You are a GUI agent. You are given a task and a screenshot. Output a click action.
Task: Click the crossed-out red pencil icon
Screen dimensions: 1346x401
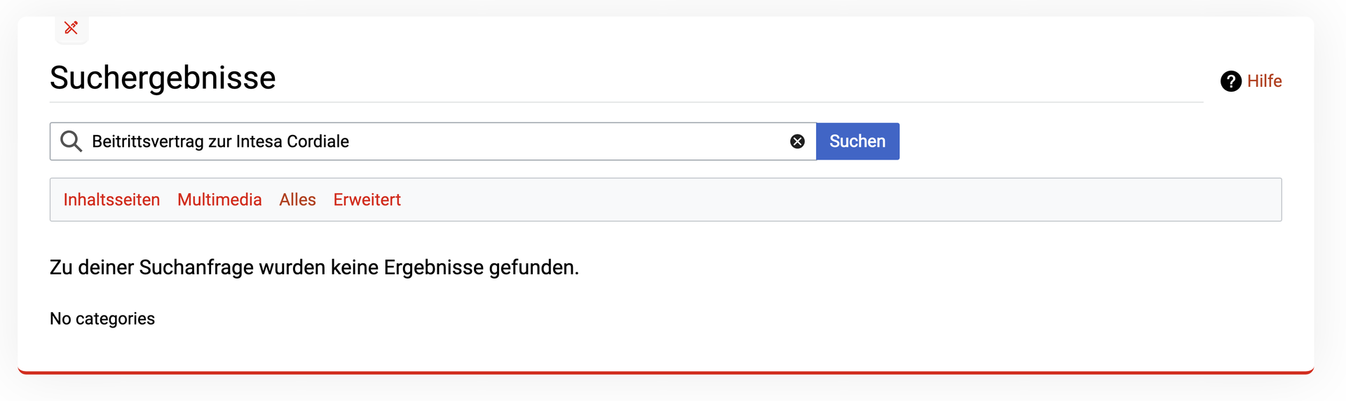[x=71, y=28]
